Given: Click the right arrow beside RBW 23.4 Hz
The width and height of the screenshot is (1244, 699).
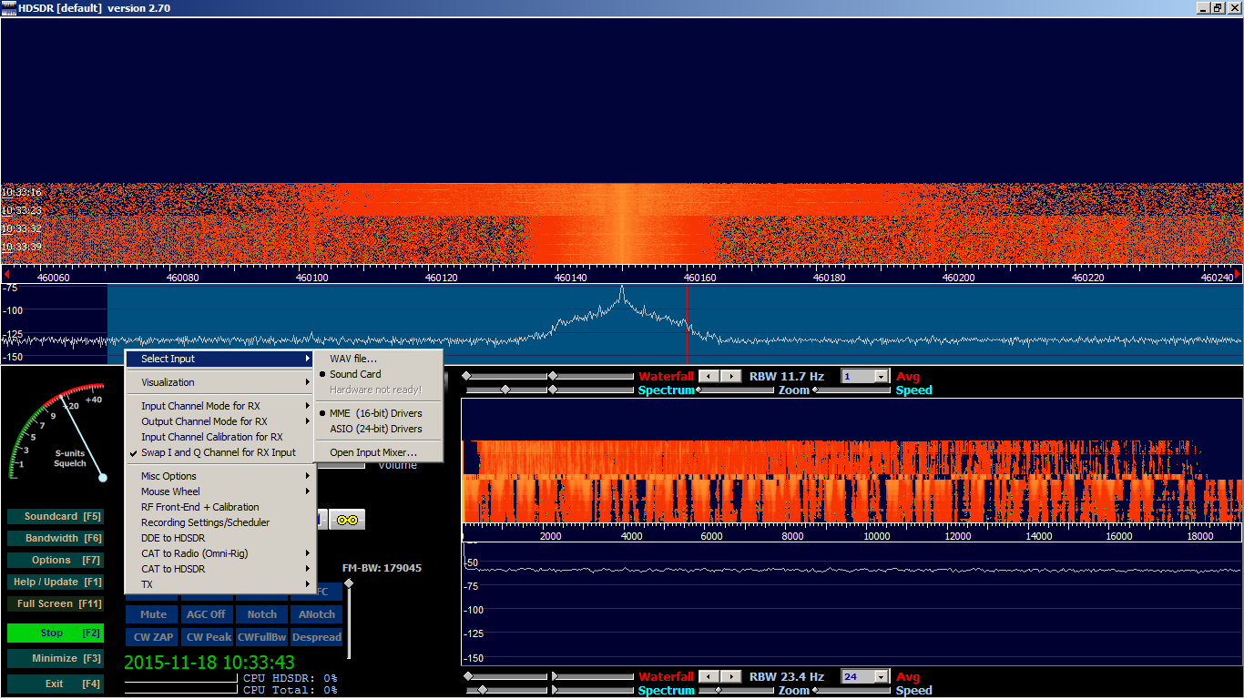Looking at the screenshot, I should [730, 676].
